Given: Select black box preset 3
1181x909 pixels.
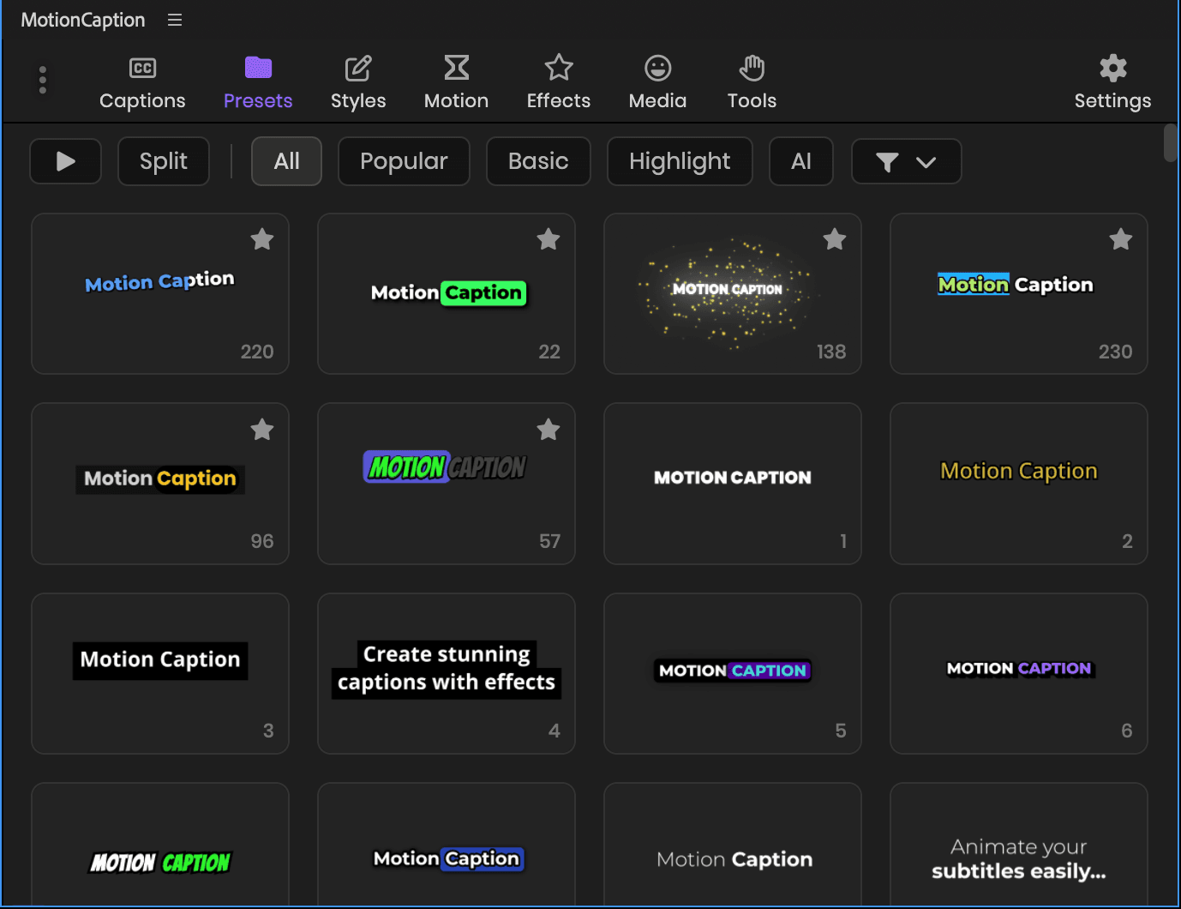Looking at the screenshot, I should coord(160,673).
